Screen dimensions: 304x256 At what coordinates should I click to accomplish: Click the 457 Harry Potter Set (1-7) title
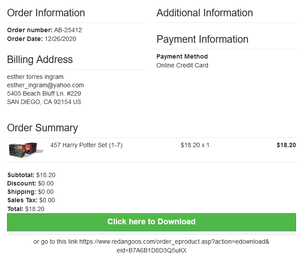click(x=86, y=145)
